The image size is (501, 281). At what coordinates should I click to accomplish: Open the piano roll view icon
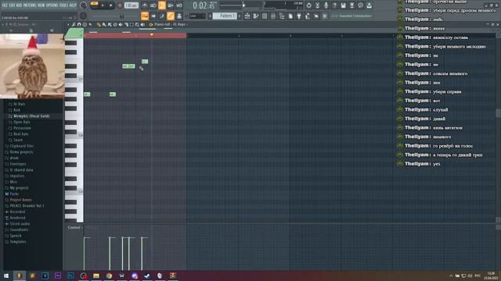point(256,16)
